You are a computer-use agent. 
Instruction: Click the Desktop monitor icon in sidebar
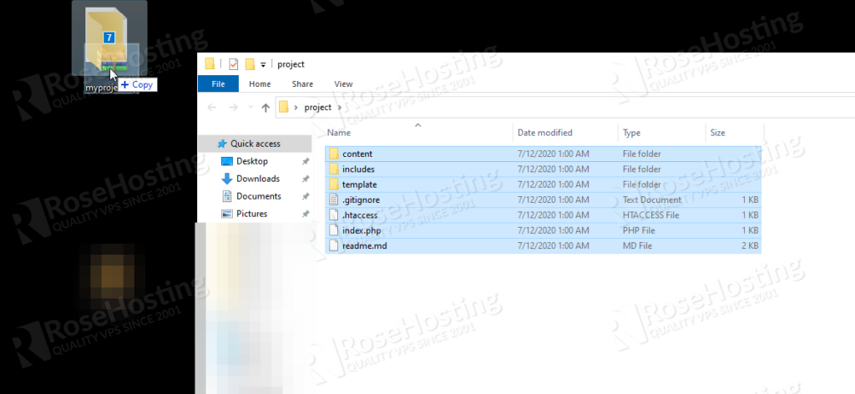point(227,161)
